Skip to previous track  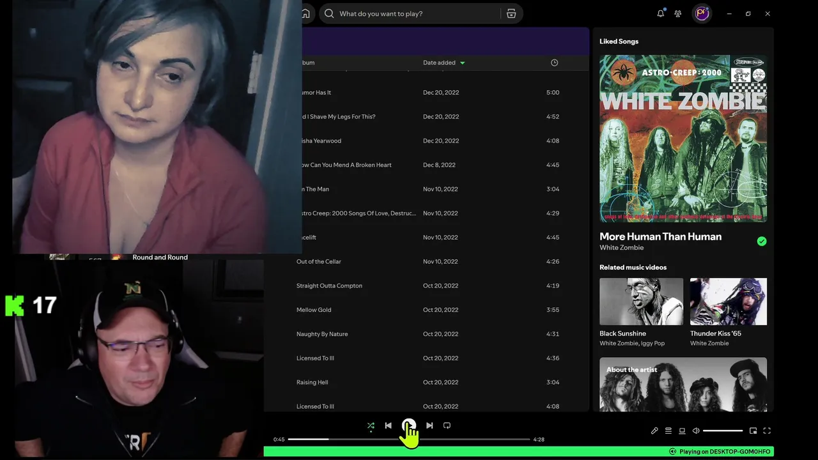coord(388,425)
